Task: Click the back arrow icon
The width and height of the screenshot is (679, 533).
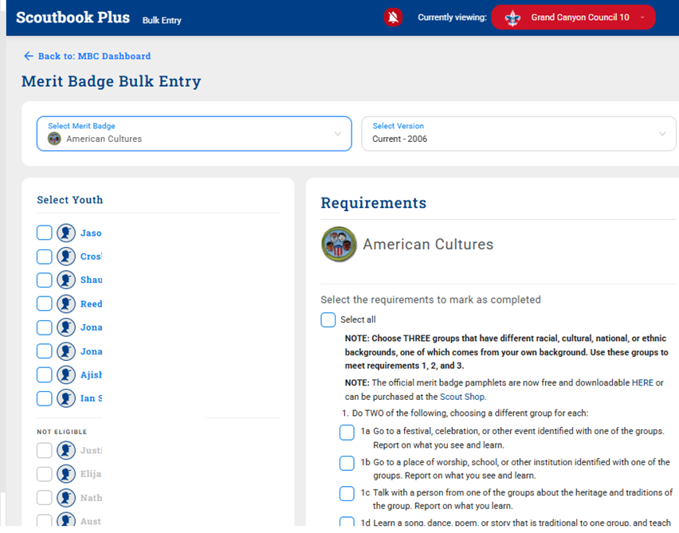Action: coord(29,56)
